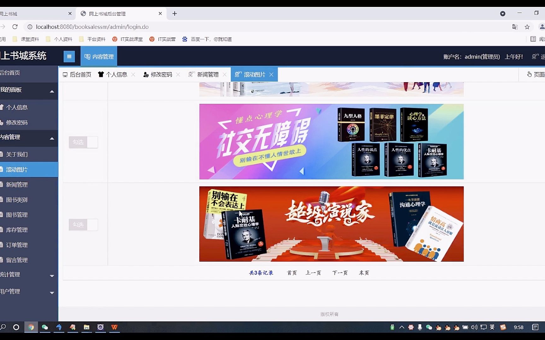Open the reading list icon
Viewport: 545px width, 340px height.
coord(533,39)
